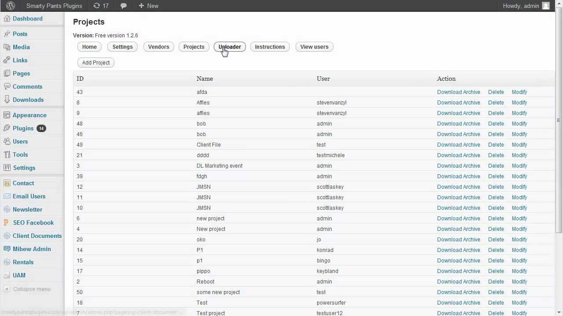Click the Links chain icon
Screen dimensions: 563x316
point(7,60)
